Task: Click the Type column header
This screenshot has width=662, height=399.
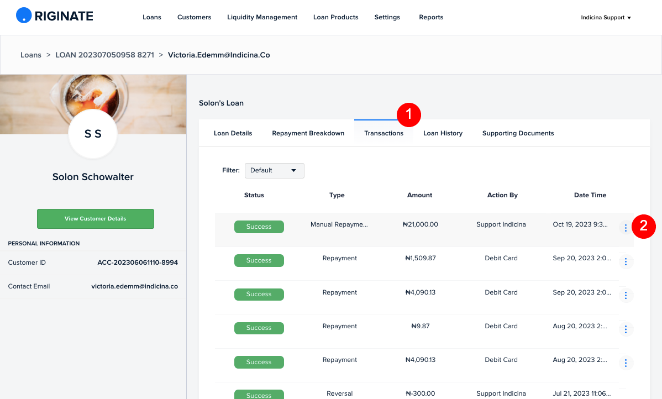Action: (337, 195)
